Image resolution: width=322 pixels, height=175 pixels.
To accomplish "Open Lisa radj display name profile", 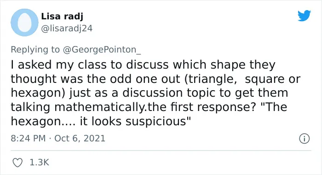I will (62, 16).
